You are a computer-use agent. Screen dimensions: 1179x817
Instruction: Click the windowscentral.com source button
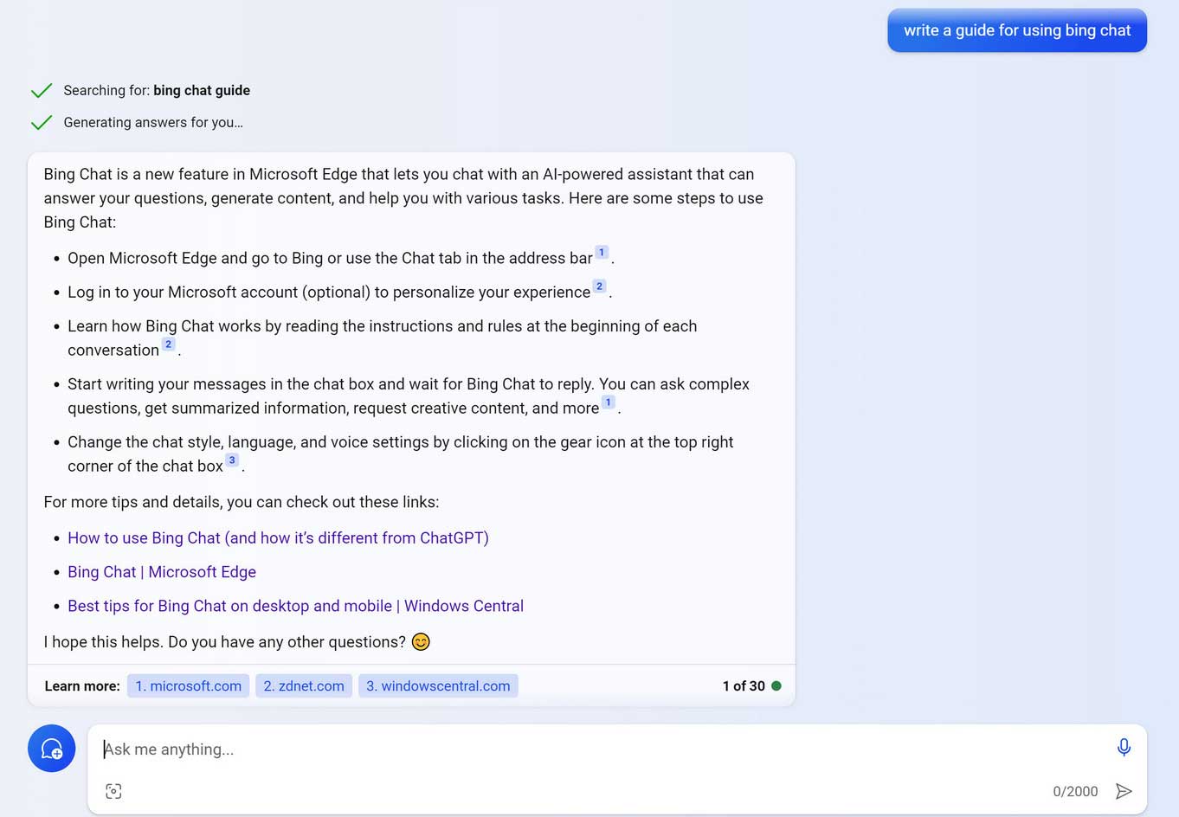(x=437, y=685)
